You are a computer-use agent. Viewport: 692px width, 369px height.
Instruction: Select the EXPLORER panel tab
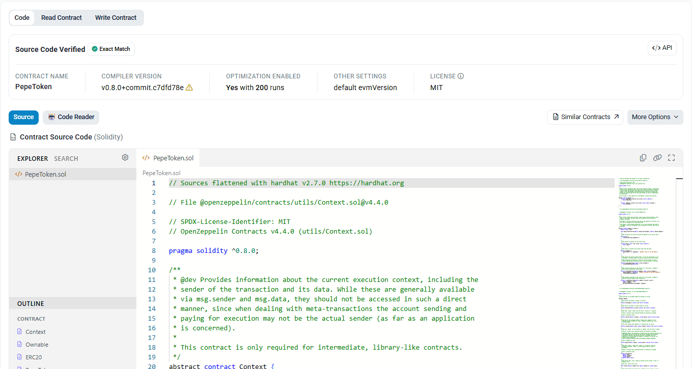tap(33, 159)
